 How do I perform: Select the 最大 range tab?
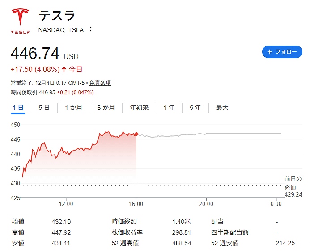[222, 108]
